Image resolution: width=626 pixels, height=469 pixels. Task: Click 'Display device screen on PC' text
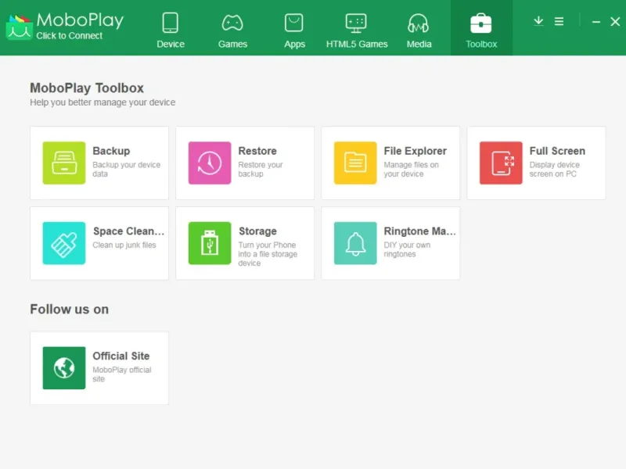(554, 169)
